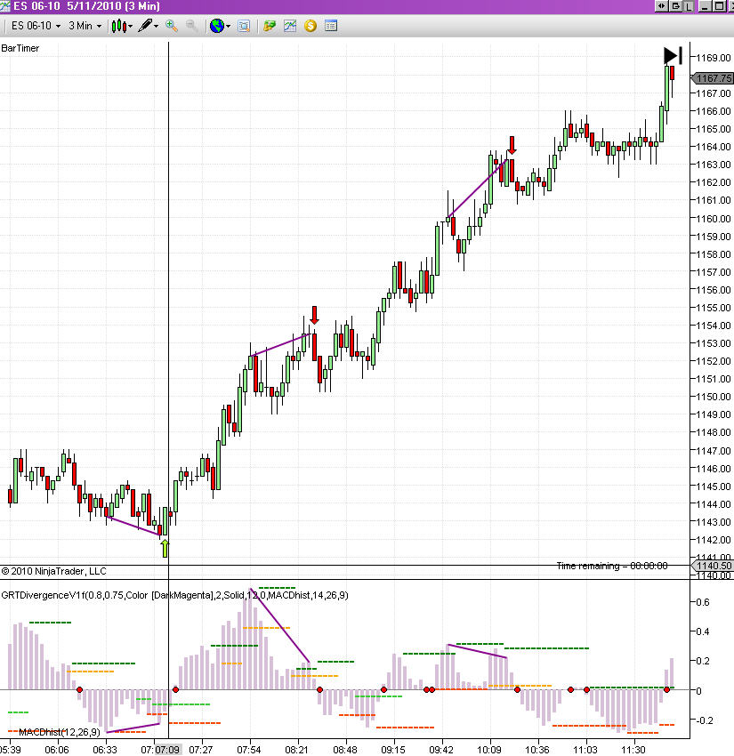Open the ES 06-10 instrument dropdown
The height and width of the screenshot is (756, 734).
(x=36, y=26)
